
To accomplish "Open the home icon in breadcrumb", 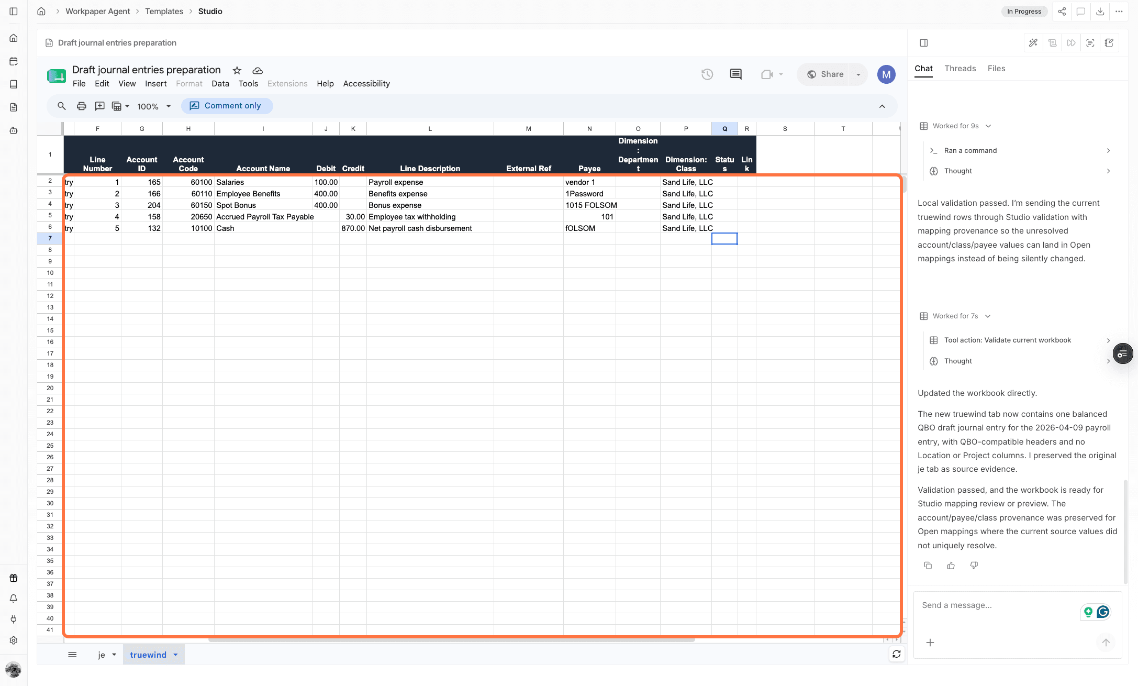I will (41, 11).
